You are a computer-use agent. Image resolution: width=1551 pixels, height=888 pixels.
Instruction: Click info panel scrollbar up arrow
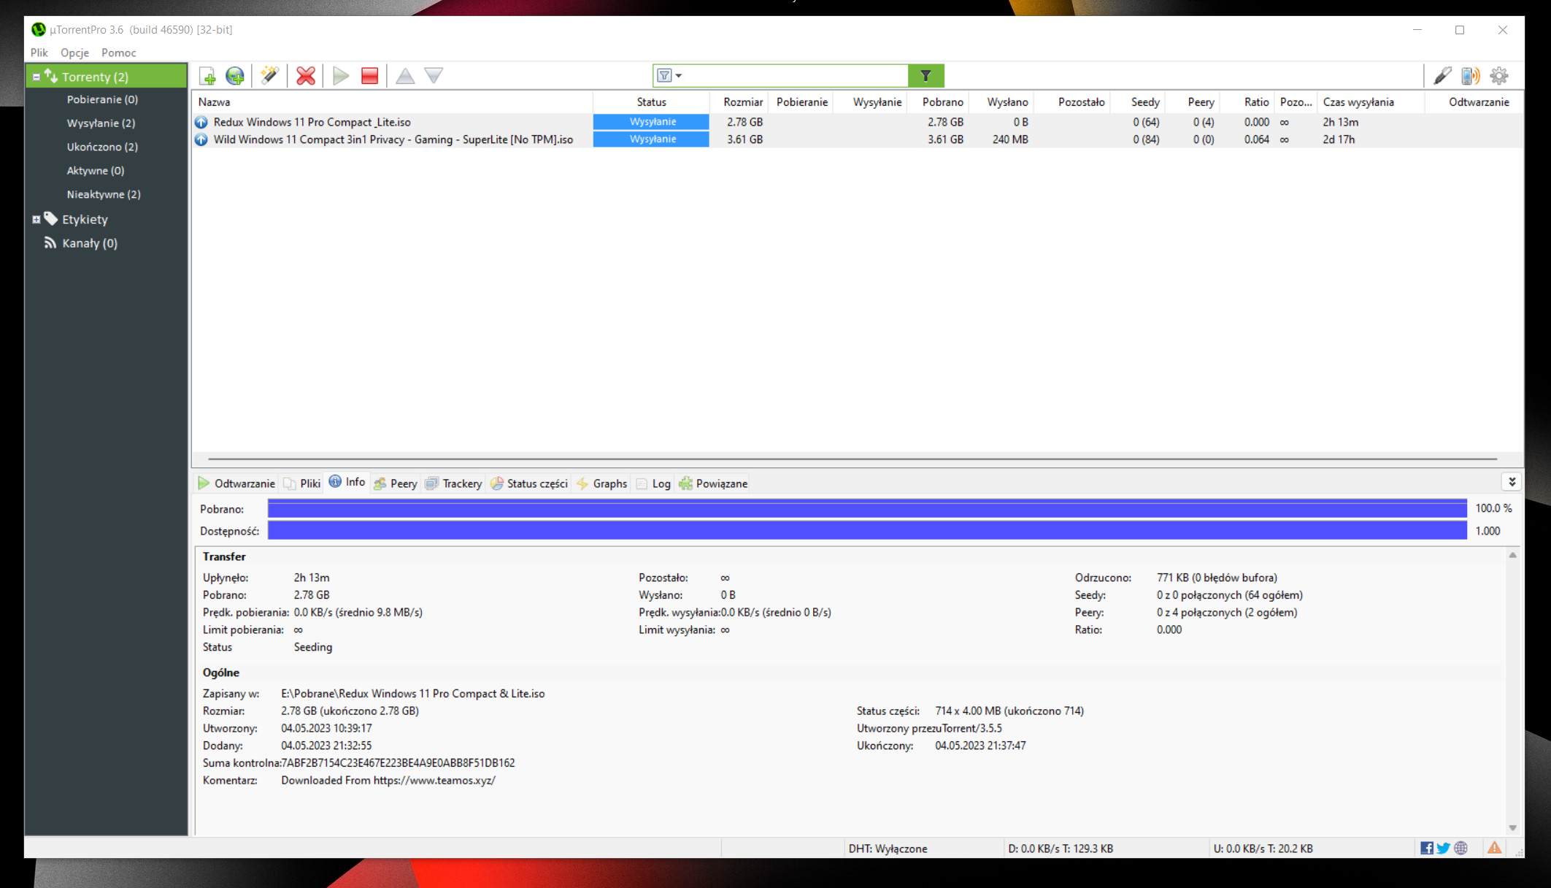coord(1513,556)
